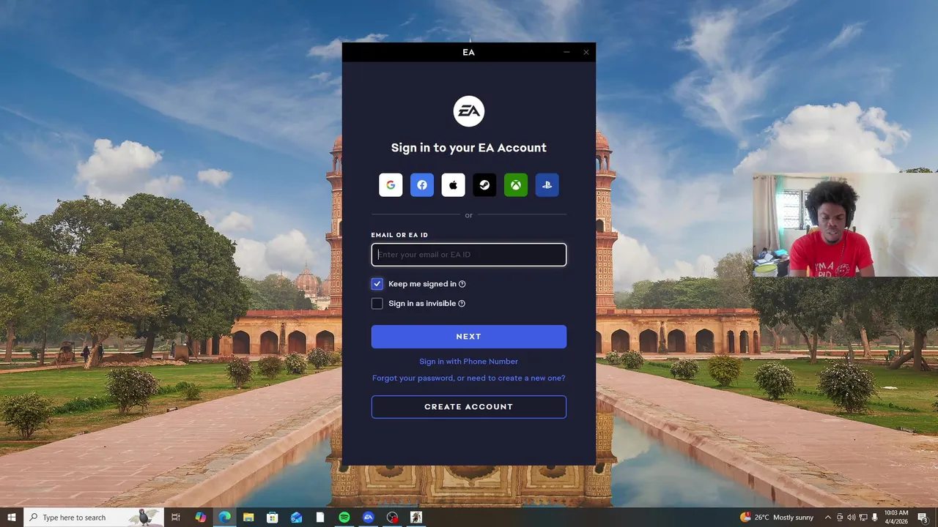This screenshot has height=527, width=938.
Task: Click the EA logo above the sign-in title
Action: (469, 111)
